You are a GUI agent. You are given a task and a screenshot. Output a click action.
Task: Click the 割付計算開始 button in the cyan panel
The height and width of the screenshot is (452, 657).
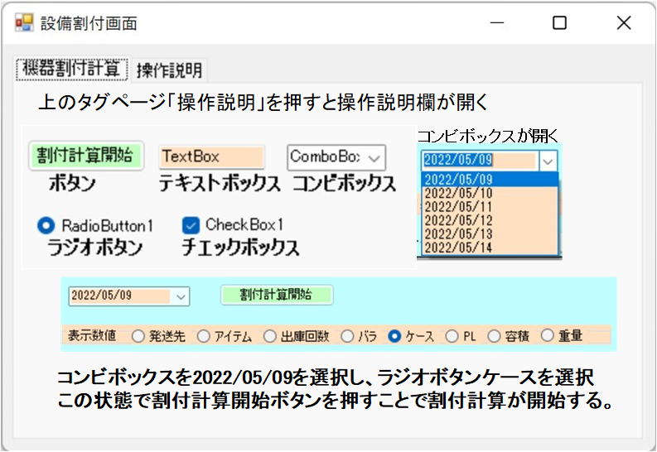click(276, 295)
